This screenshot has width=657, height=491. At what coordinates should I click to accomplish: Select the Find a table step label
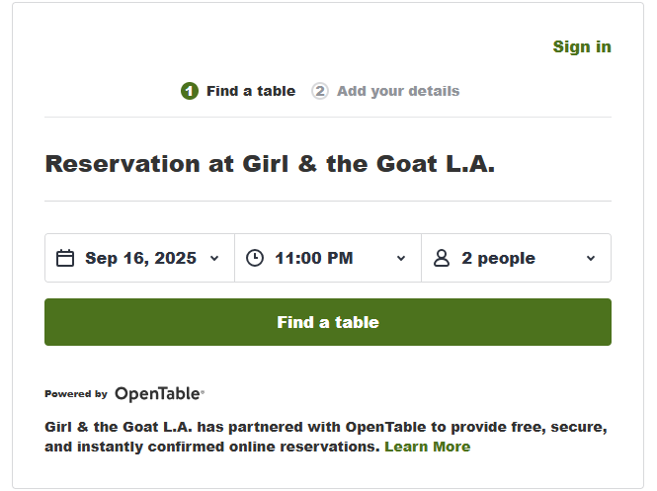[251, 91]
